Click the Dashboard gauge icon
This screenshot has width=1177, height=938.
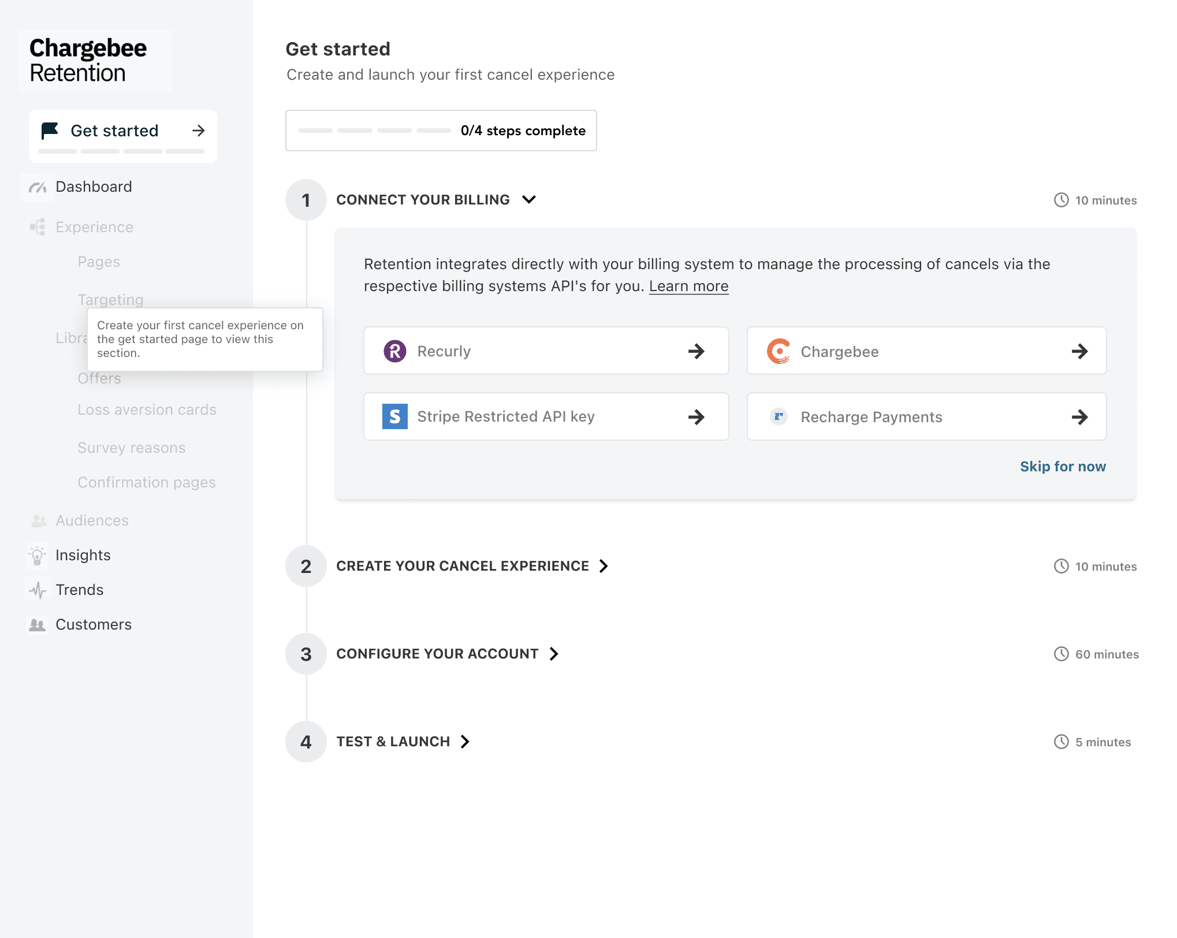[x=38, y=187]
